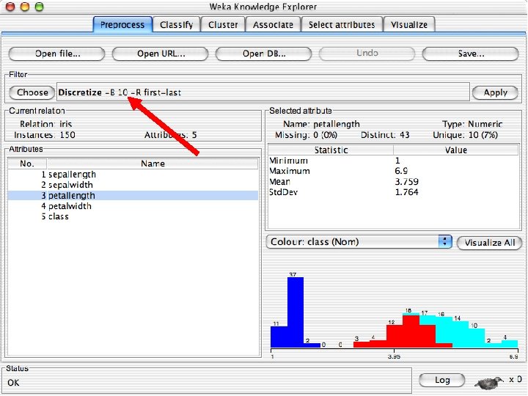Screen dimensions: 528x396
Task: Open the Select attributes tab
Action: (342, 25)
